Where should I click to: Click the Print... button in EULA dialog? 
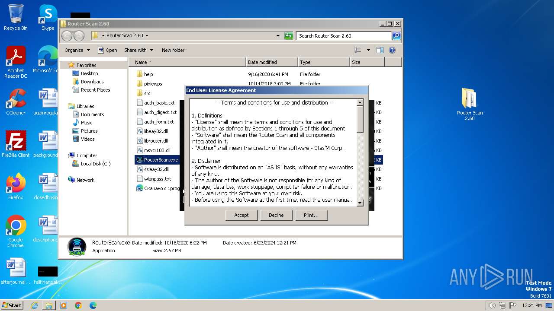point(311,215)
